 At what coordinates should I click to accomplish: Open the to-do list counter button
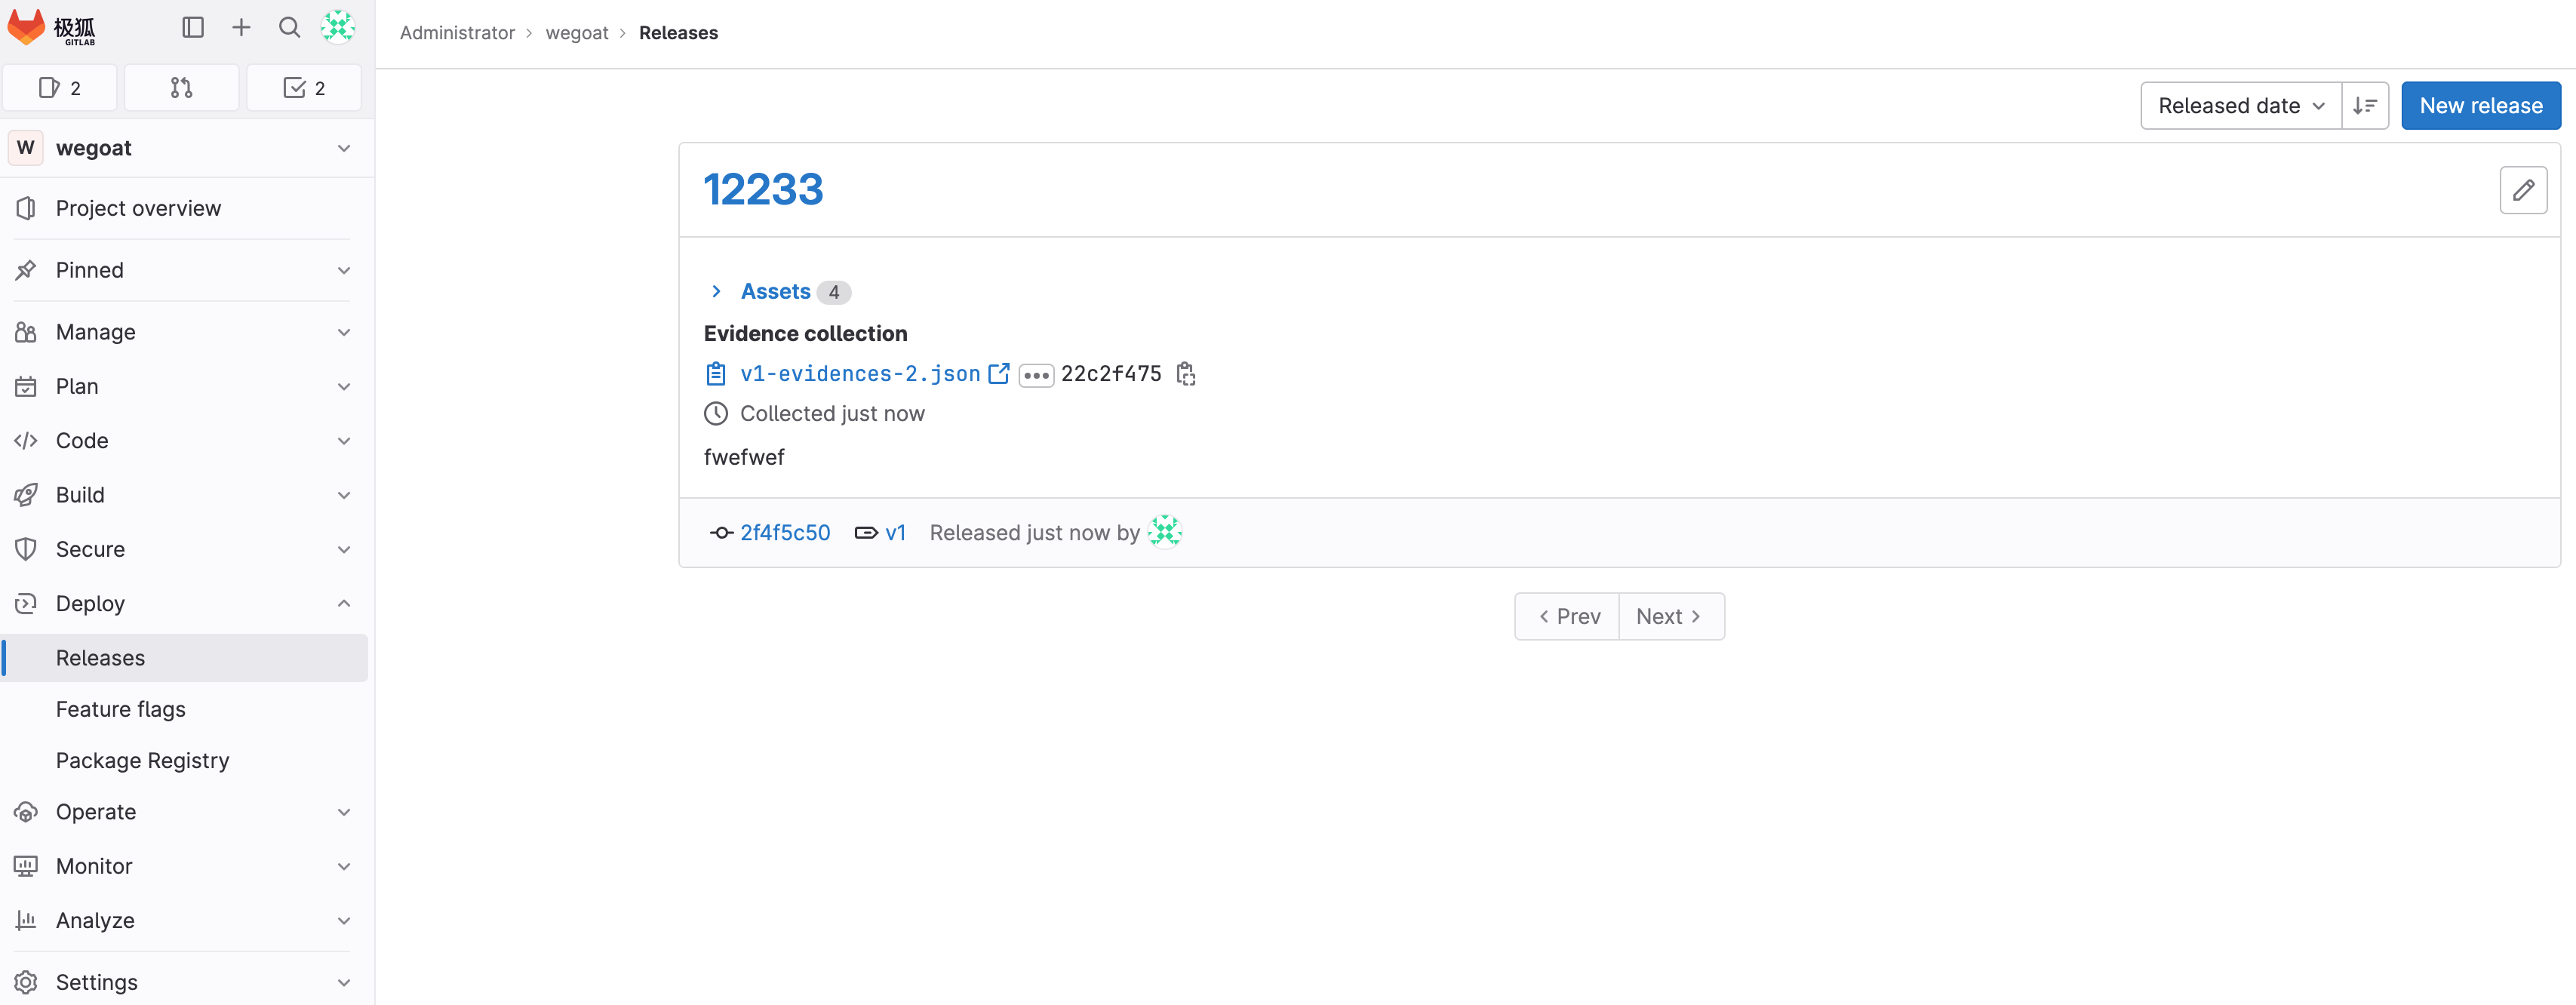pyautogui.click(x=304, y=88)
